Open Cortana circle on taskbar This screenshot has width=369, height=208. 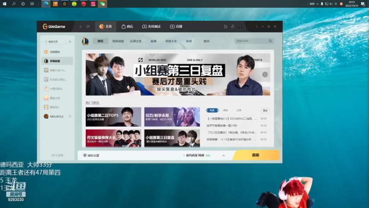23,4
